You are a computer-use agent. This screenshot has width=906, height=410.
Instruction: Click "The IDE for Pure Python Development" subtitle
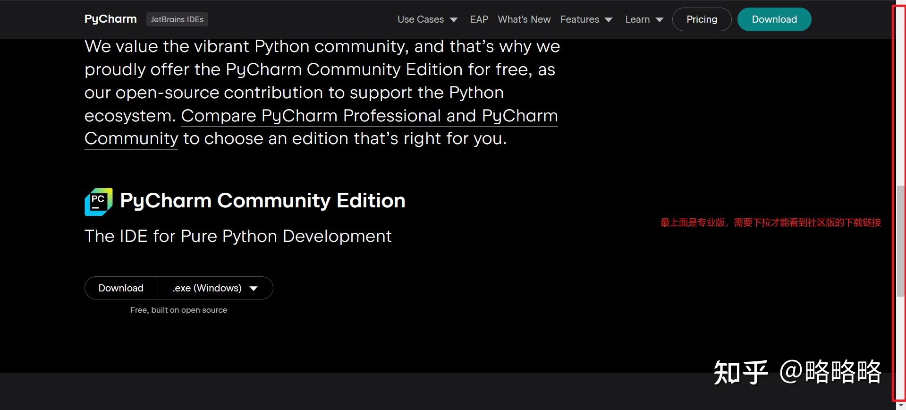coord(238,236)
